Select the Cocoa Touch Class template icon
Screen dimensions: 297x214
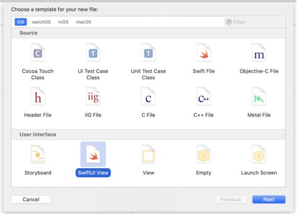coord(37,52)
